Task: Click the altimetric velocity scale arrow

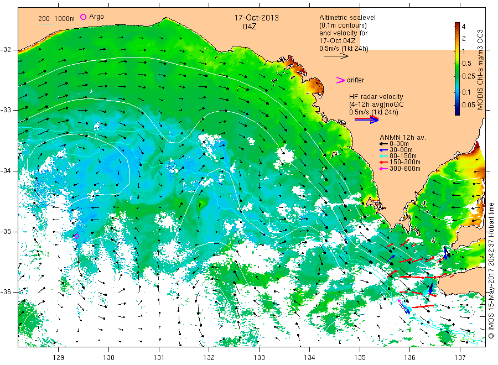Action: tap(336, 56)
